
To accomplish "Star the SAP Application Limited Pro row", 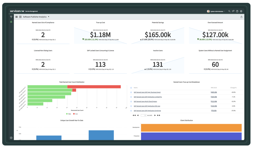I will (x=131, y=97).
